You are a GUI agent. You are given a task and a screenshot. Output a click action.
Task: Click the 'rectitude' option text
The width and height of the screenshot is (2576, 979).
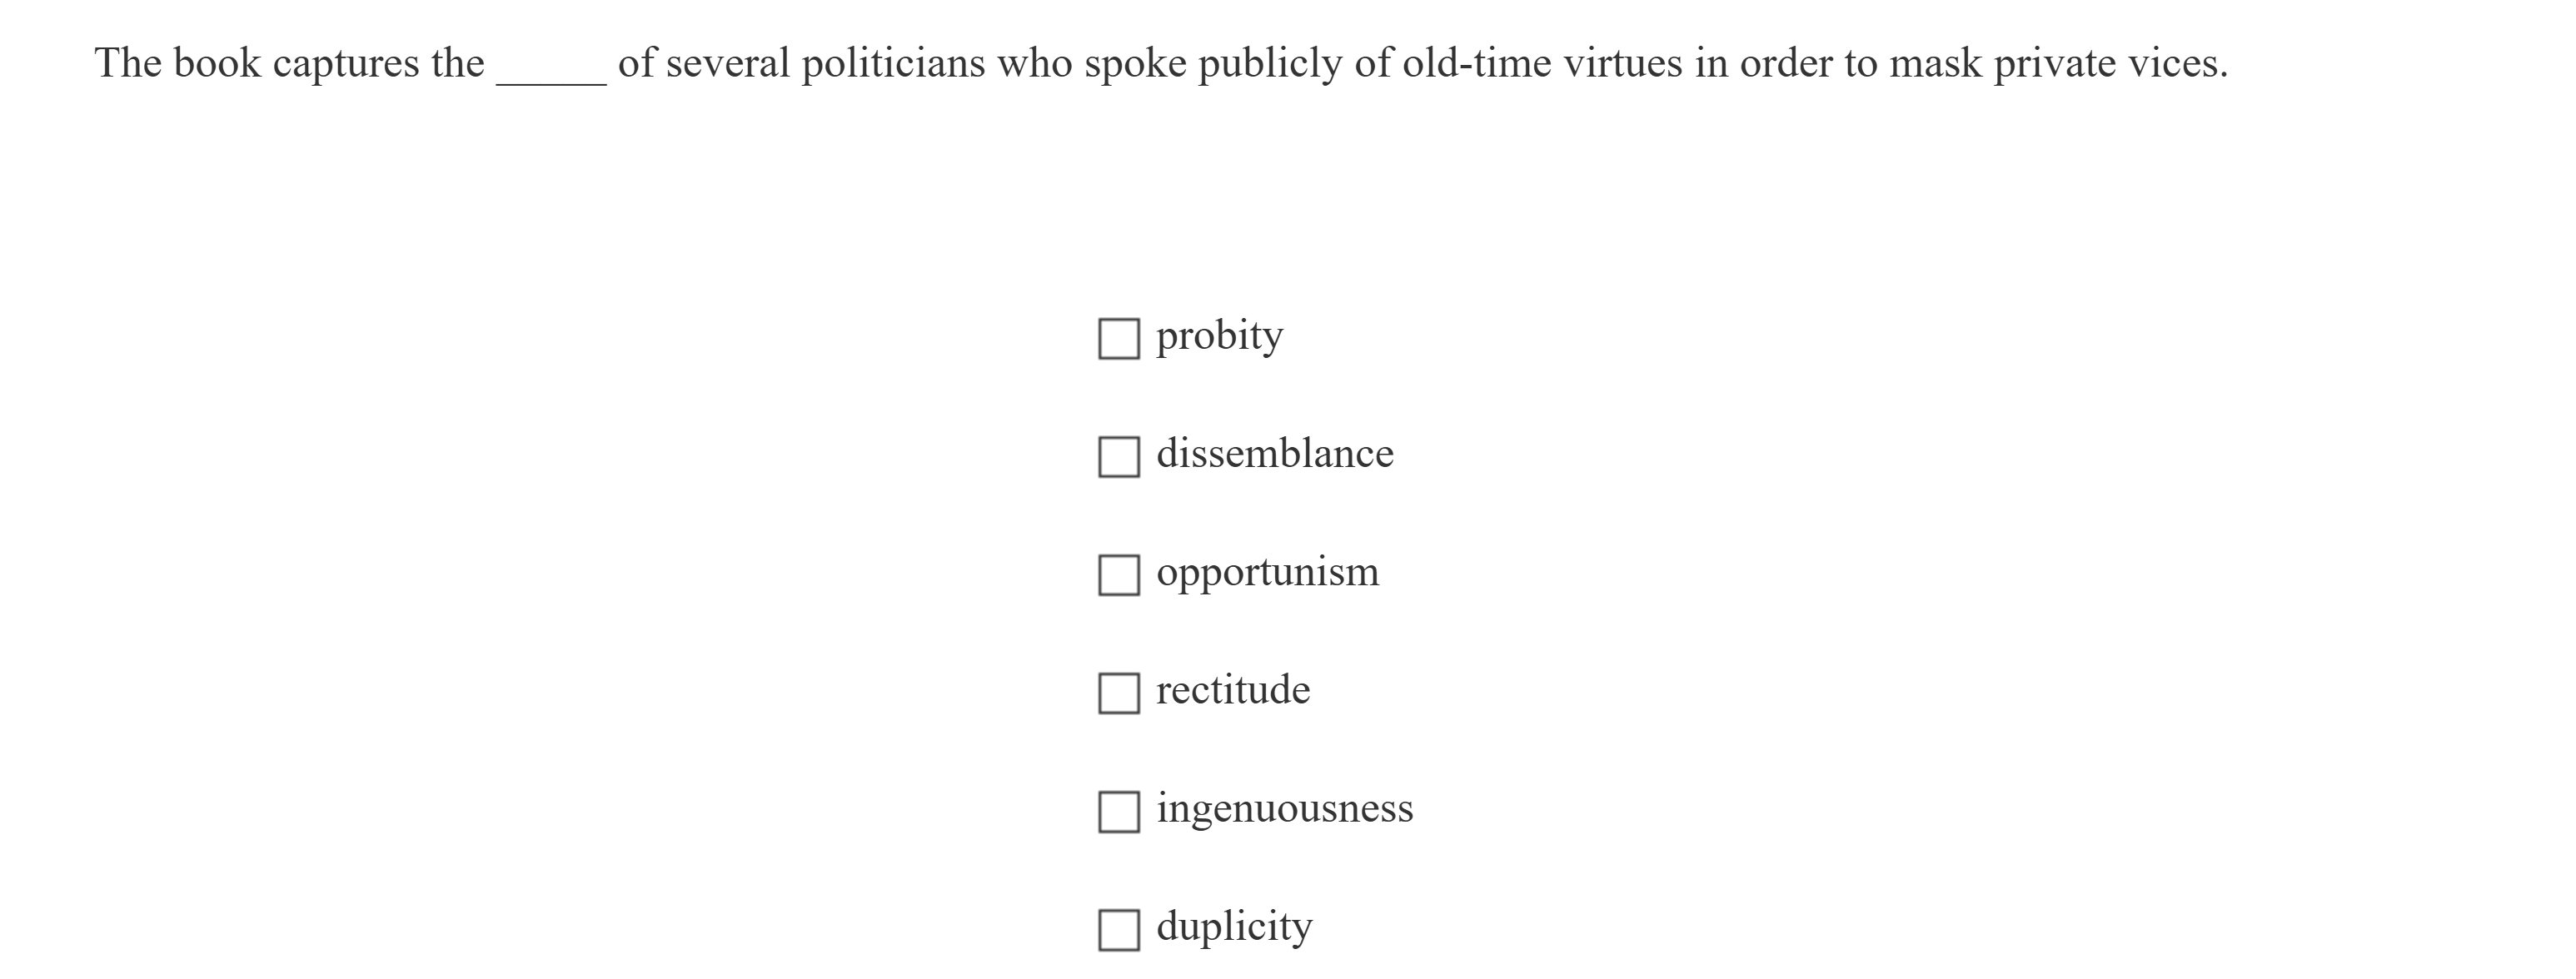(x=1232, y=690)
